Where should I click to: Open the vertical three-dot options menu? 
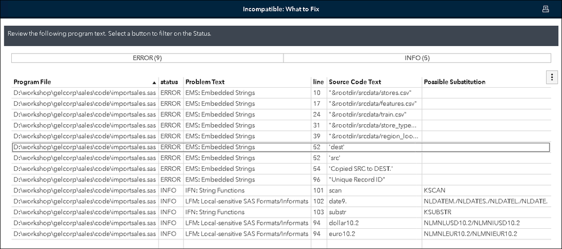[x=552, y=77]
